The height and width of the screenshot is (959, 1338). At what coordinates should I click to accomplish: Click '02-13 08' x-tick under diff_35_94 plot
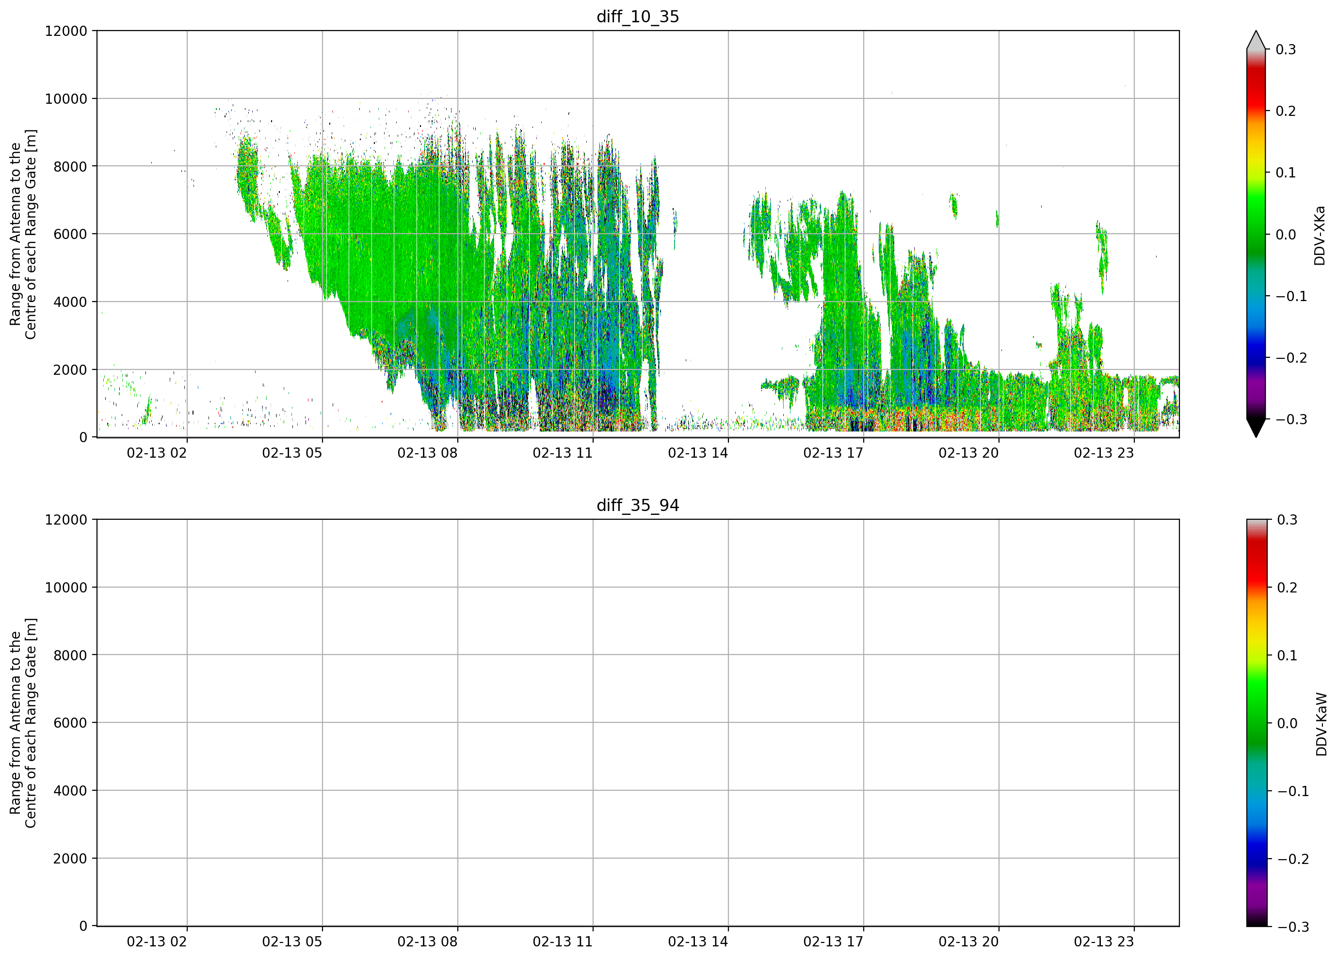tap(427, 942)
